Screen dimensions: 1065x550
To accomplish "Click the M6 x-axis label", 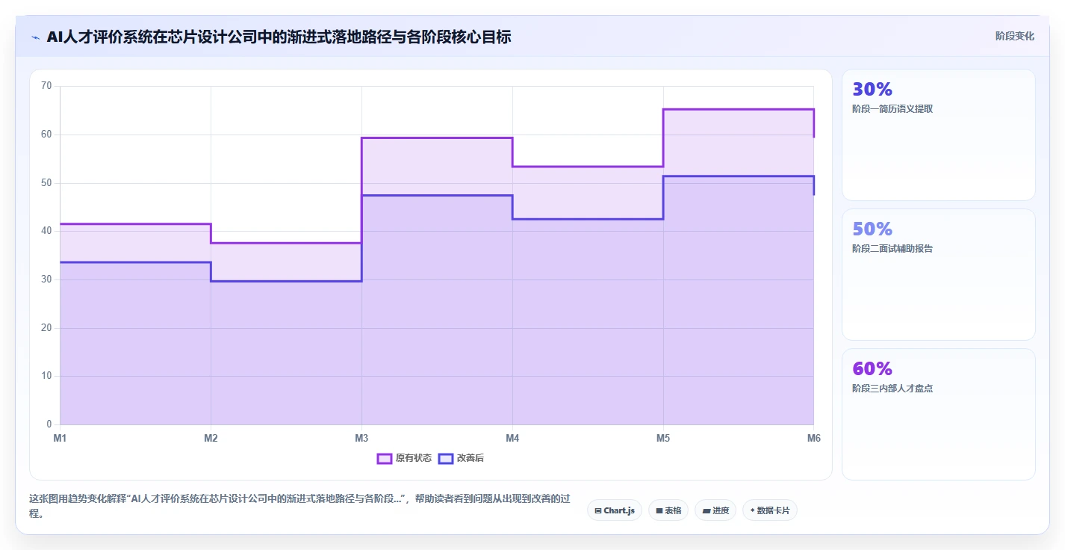I will pos(813,439).
